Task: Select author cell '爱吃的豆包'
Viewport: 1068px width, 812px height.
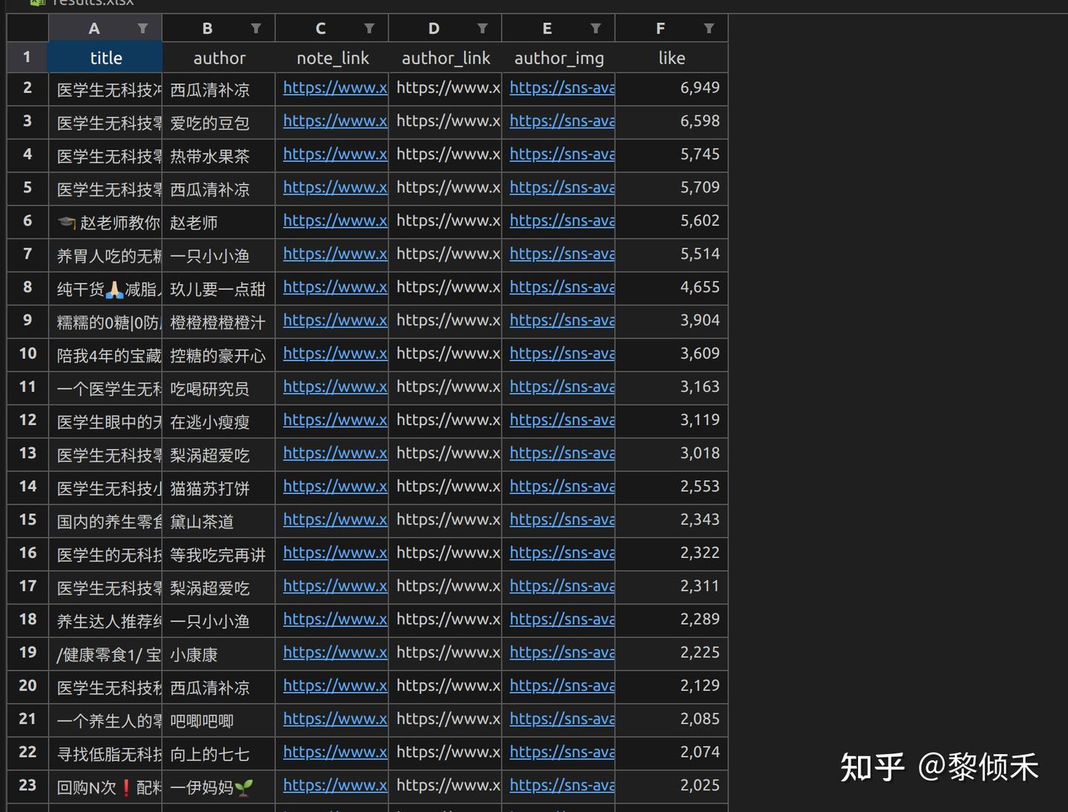Action: click(x=219, y=122)
